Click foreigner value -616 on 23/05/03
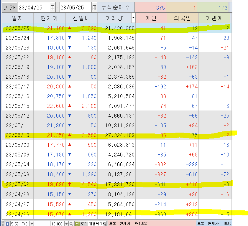248x226 pixels. pyautogui.click(x=192, y=174)
